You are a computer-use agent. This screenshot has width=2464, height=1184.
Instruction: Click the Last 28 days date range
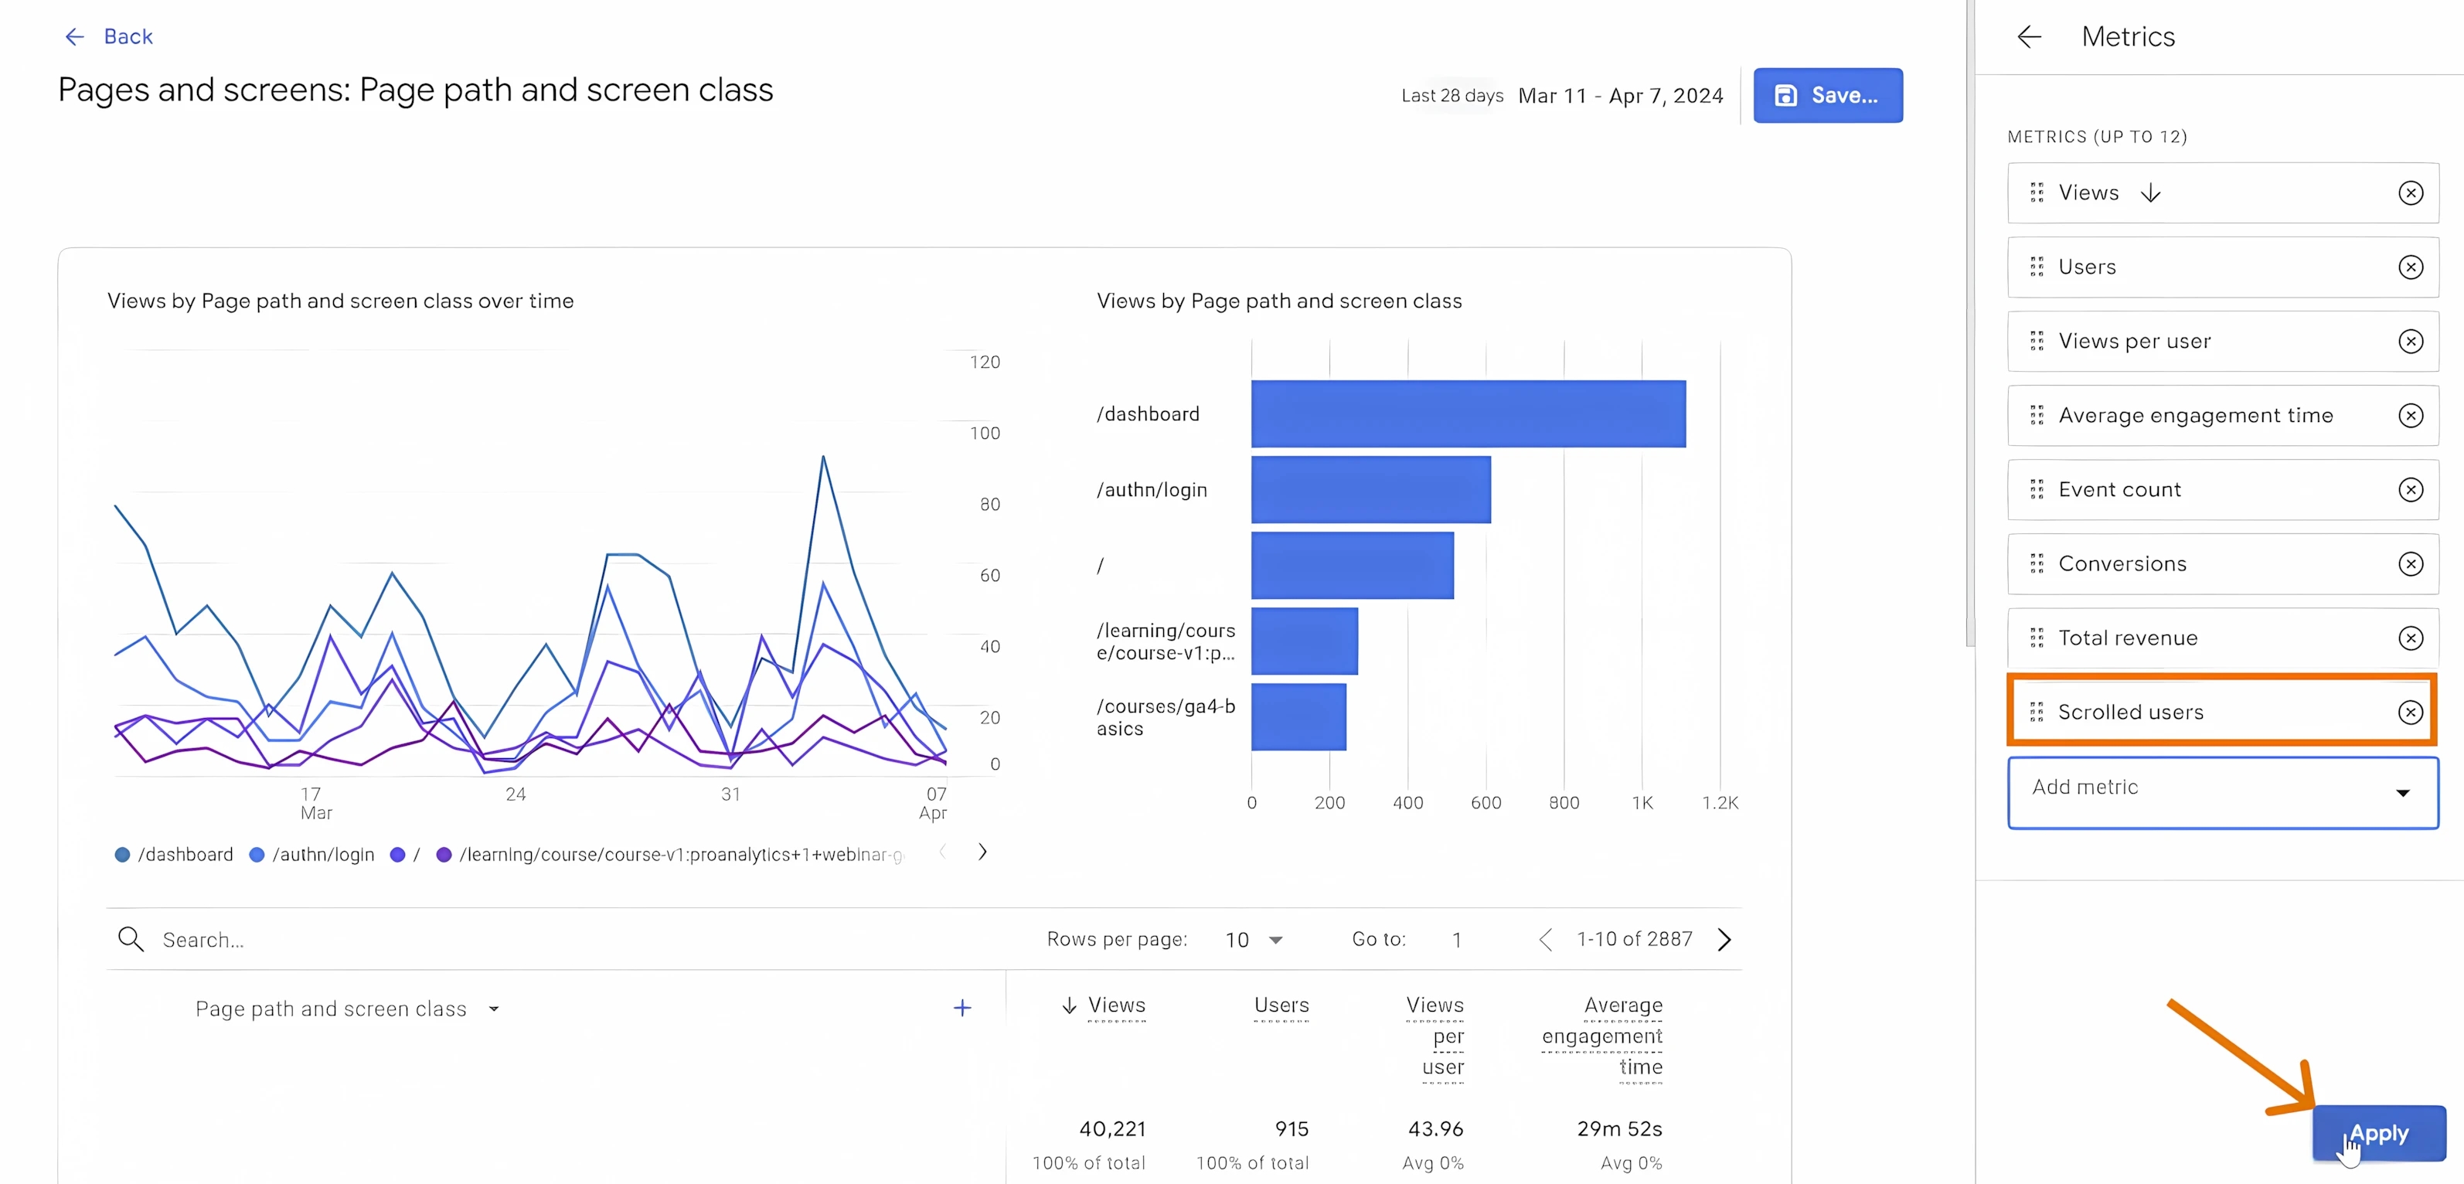pos(1452,95)
